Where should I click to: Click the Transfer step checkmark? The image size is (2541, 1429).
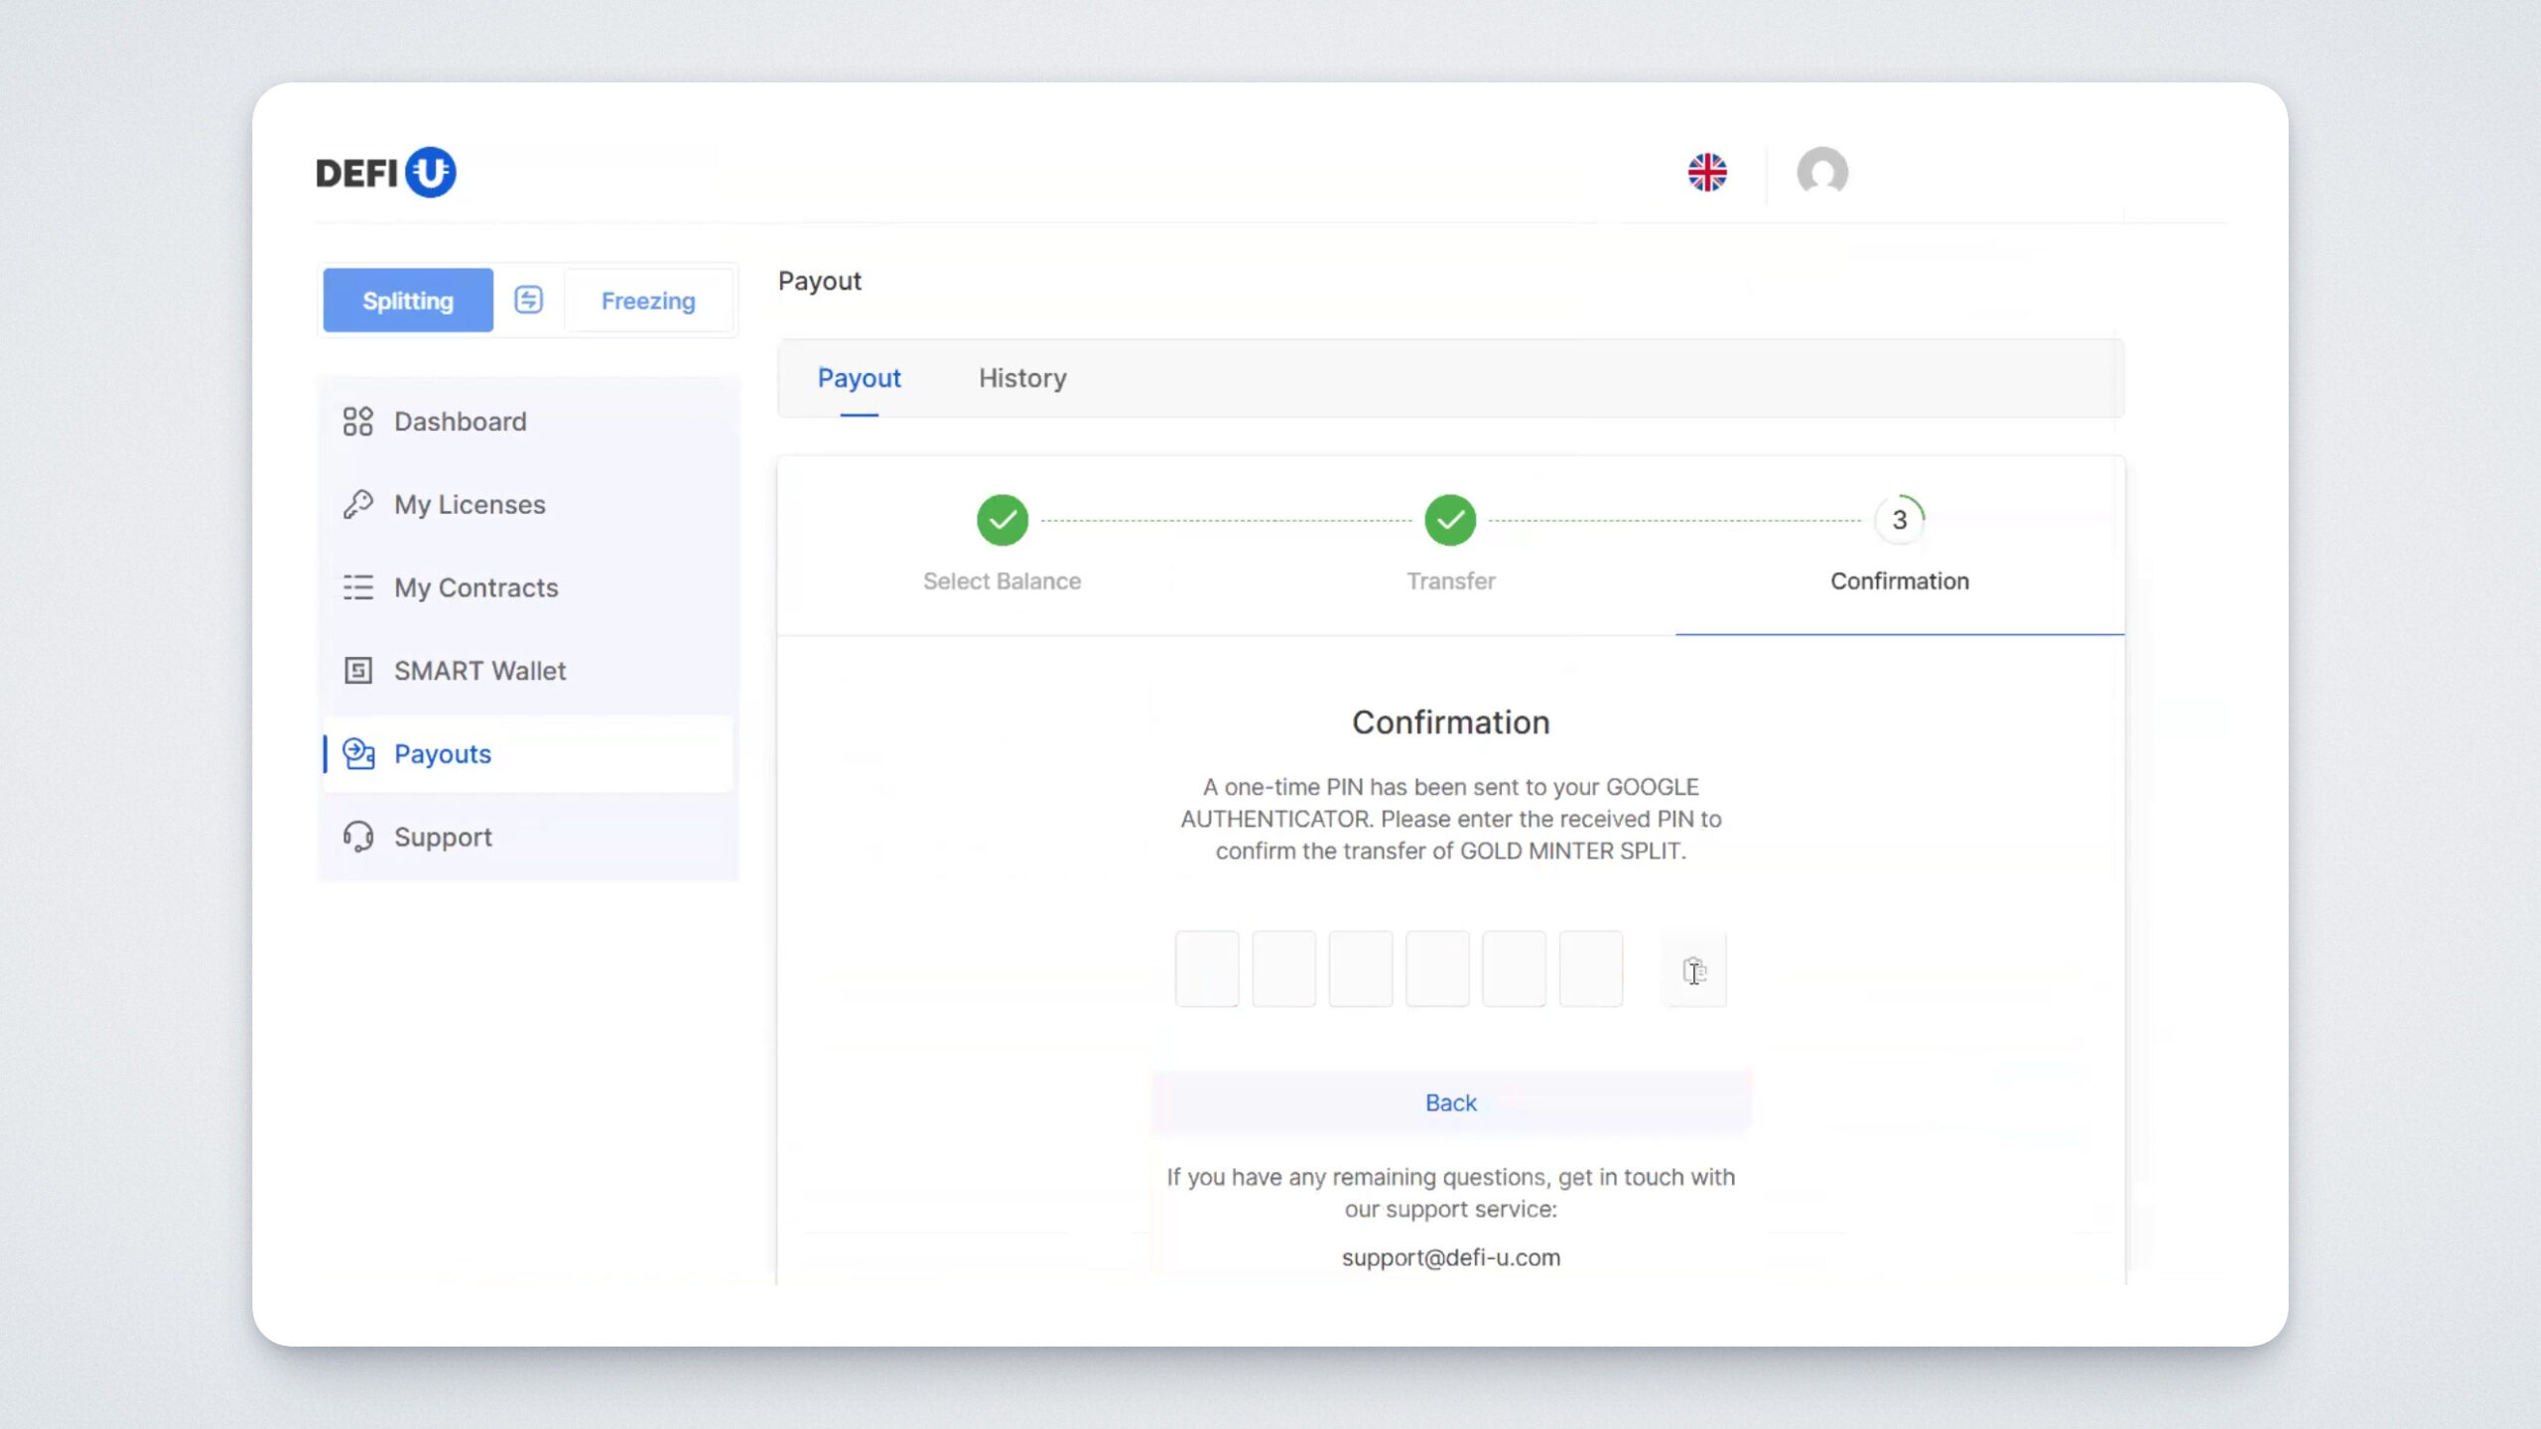click(x=1450, y=520)
